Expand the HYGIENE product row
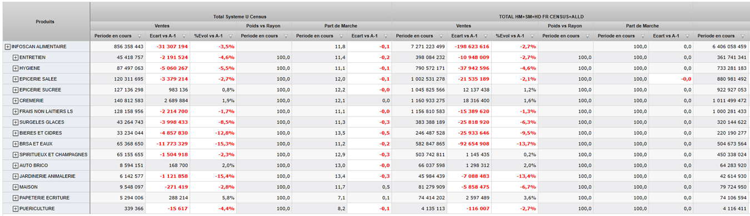750x216 pixels. (16, 68)
